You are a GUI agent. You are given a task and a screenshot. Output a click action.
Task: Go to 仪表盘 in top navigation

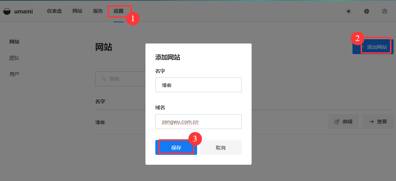pos(54,11)
